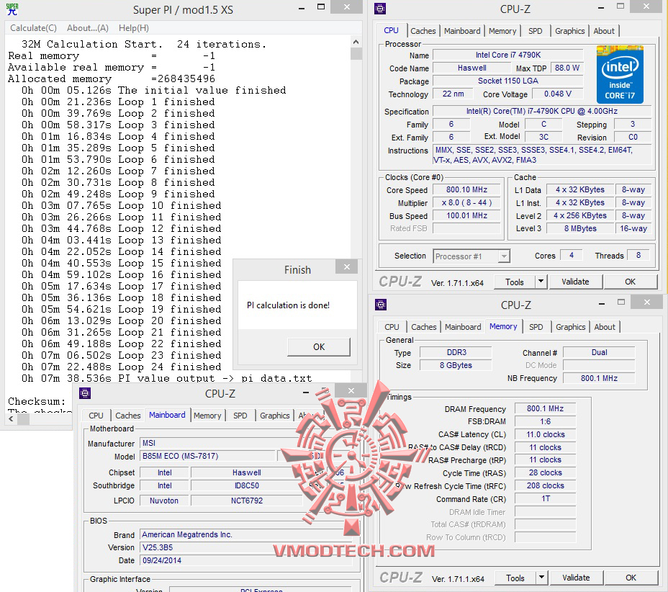668x592 pixels.
Task: Click Super PI vertical scrollbar up arrow
Action: (356, 41)
